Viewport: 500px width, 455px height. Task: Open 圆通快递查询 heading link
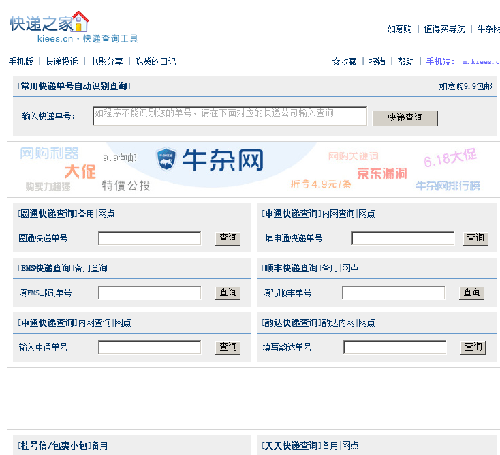[47, 214]
